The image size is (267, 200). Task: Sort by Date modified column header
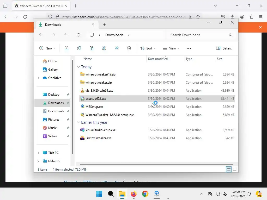point(158,59)
